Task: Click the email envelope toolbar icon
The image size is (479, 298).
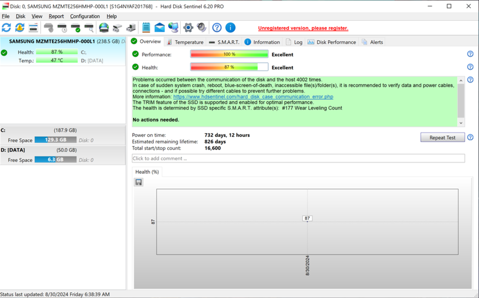Action: coord(159,27)
